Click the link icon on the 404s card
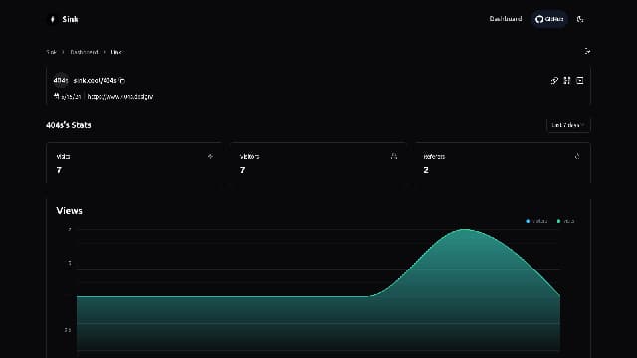Image resolution: width=637 pixels, height=358 pixels. pyautogui.click(x=554, y=81)
